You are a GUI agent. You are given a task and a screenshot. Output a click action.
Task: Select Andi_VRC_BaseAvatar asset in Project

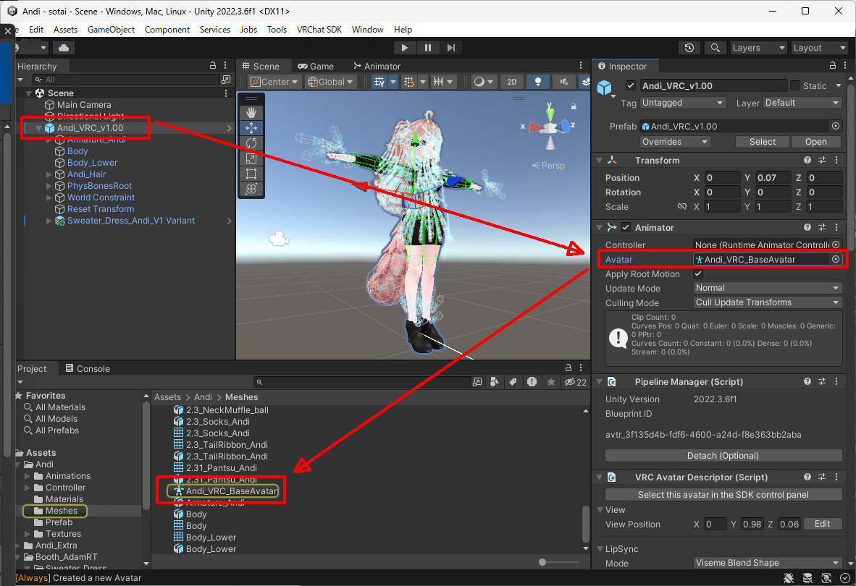[225, 491]
